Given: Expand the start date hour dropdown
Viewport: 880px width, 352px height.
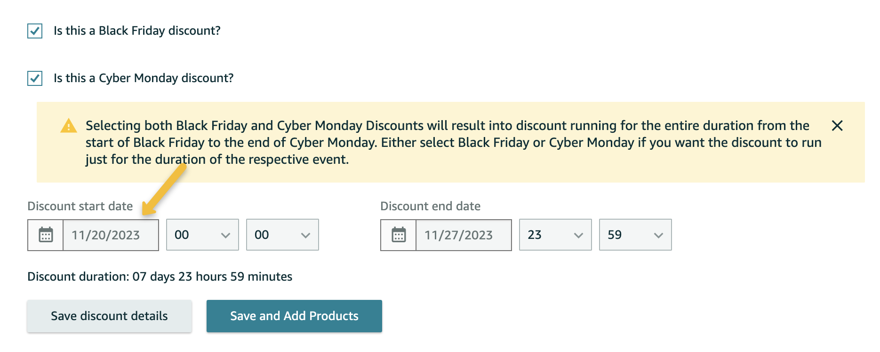Looking at the screenshot, I should click(202, 235).
